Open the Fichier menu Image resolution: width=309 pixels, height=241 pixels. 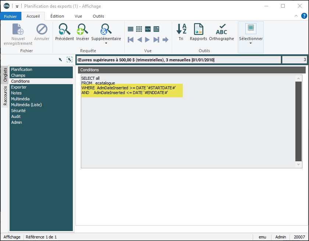[11, 16]
